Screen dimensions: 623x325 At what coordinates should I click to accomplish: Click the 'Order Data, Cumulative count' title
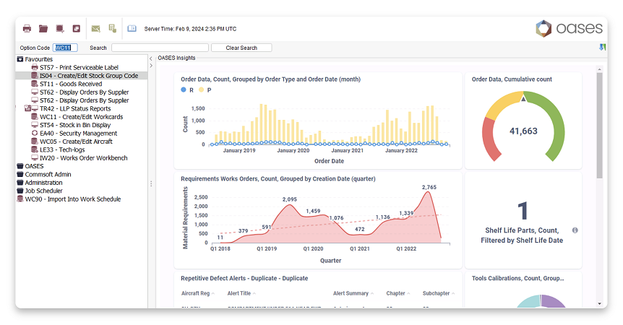pyautogui.click(x=512, y=79)
